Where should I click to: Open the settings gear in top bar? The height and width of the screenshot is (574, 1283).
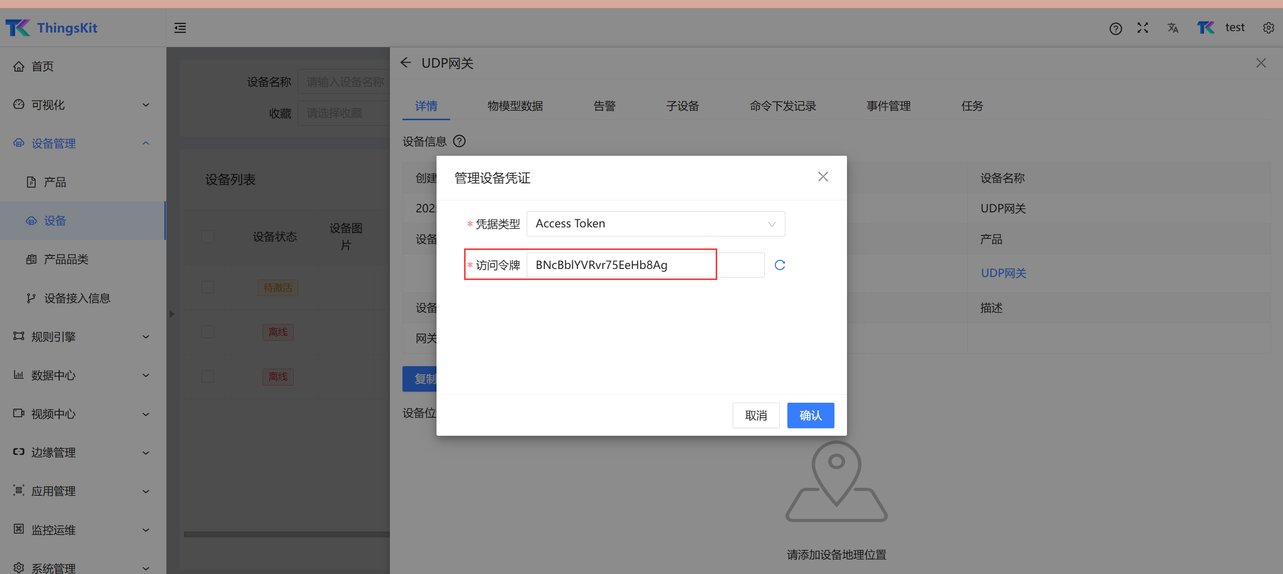pos(1268,28)
